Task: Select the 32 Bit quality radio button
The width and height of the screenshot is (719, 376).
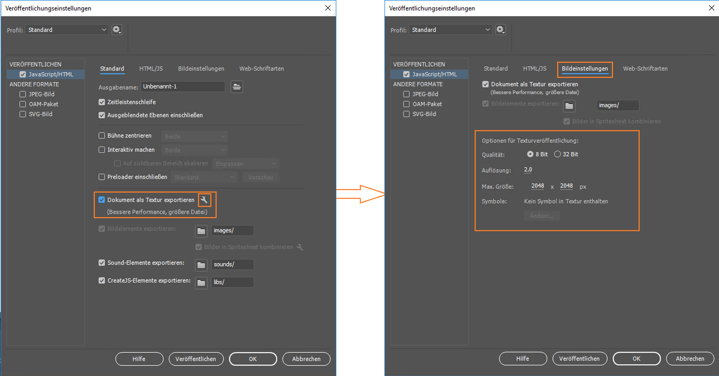Action: pos(557,154)
